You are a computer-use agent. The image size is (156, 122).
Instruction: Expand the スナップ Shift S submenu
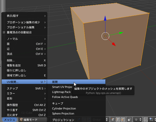[x=24, y=88]
